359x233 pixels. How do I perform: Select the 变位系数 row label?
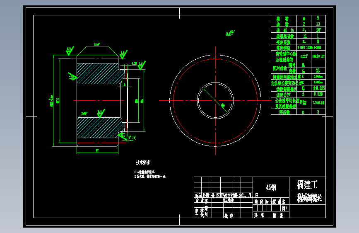283,42
